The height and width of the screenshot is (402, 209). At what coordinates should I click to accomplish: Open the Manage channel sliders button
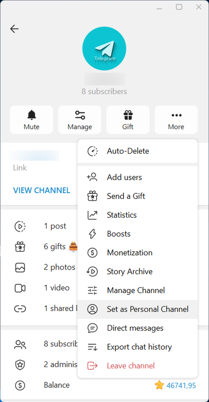pyautogui.click(x=80, y=120)
